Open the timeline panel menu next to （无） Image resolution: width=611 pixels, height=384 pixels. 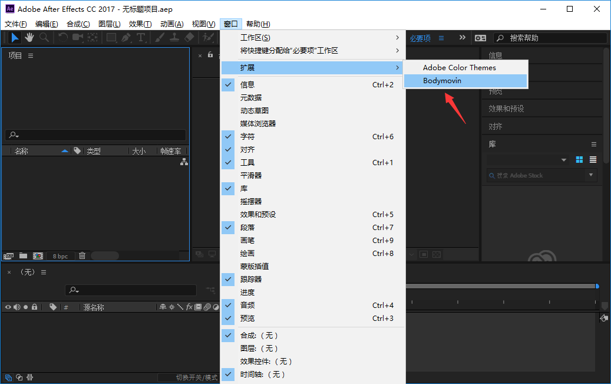coord(44,273)
